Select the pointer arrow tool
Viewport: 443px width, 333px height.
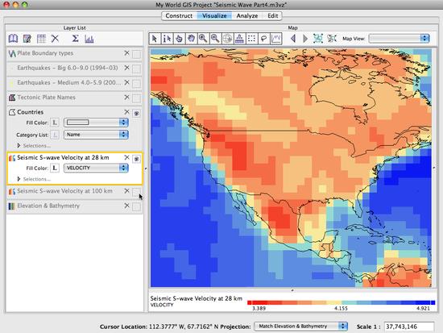click(155, 39)
